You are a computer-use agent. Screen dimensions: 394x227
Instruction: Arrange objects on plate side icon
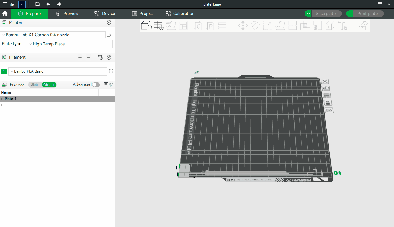(x=327, y=96)
